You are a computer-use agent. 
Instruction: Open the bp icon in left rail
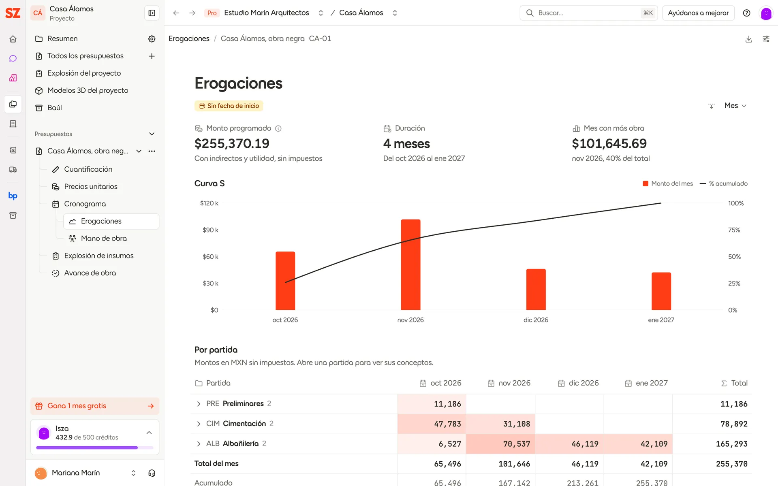coord(13,196)
